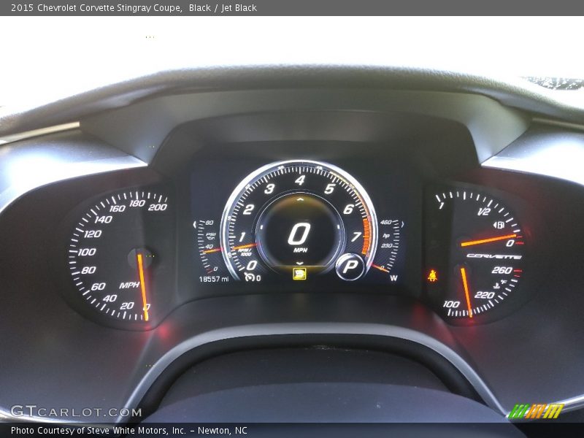Click the Steve White Motors photo credit
This screenshot has height=438, width=584.
[128, 431]
